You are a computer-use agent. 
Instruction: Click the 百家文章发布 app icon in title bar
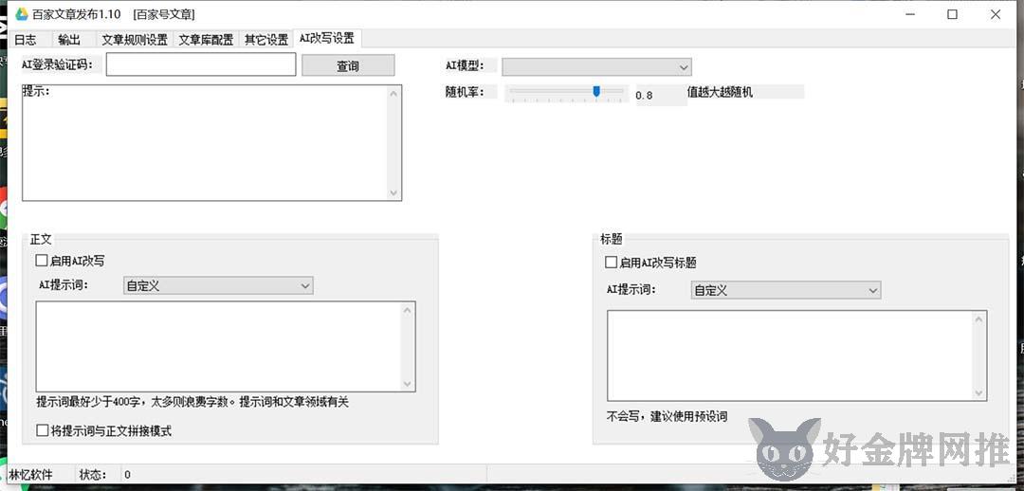(x=22, y=13)
